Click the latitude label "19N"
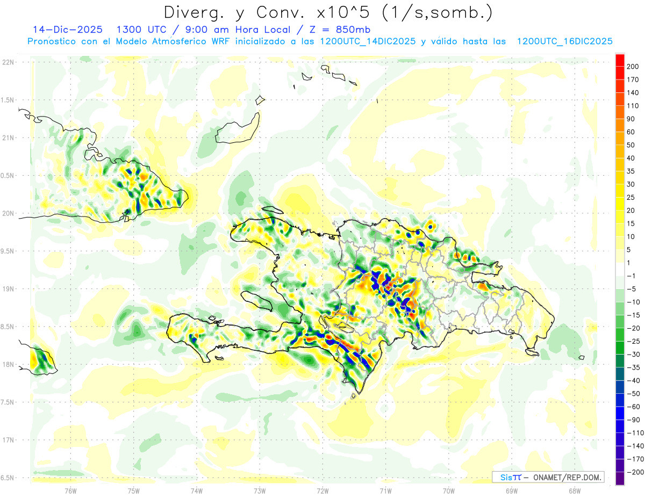This screenshot has width=645, height=498. coord(8,289)
